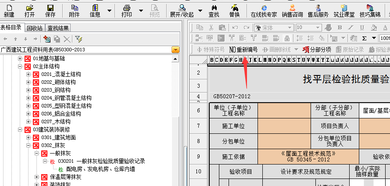
Task: Click the 新建 (New) toolbar icon
Action: tap(9, 11)
